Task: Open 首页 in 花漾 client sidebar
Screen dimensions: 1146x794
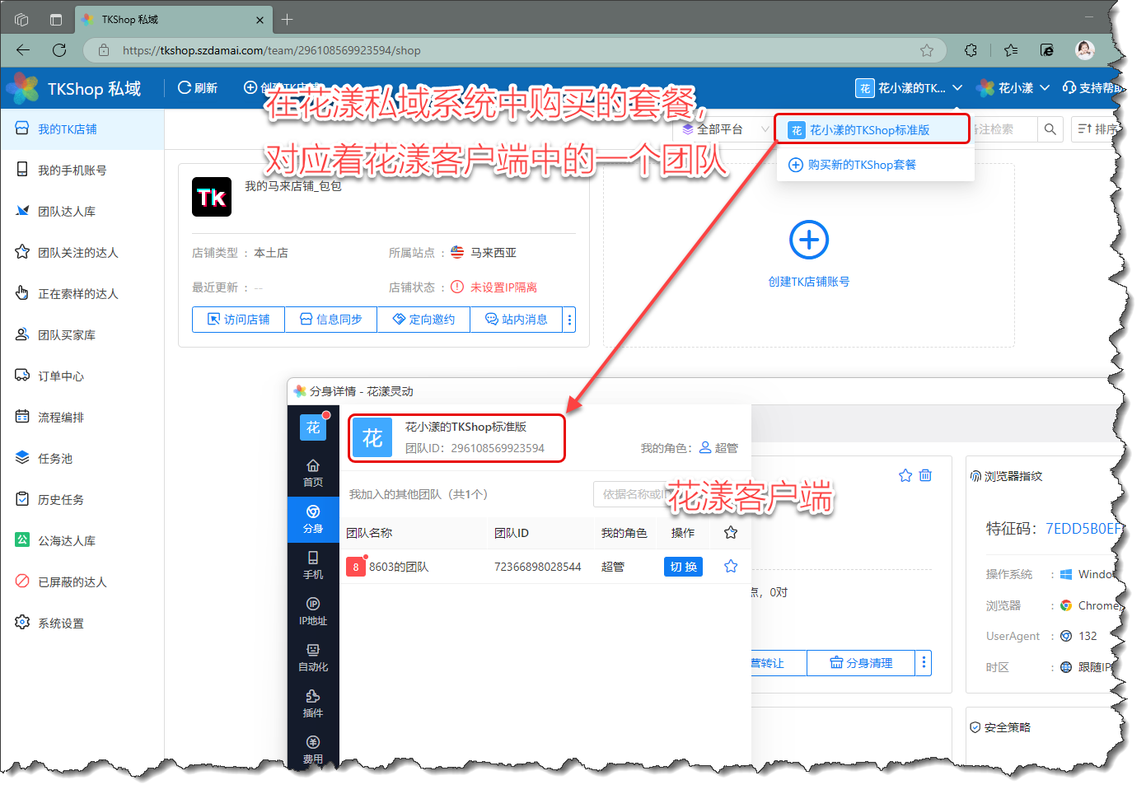Action: click(x=313, y=473)
